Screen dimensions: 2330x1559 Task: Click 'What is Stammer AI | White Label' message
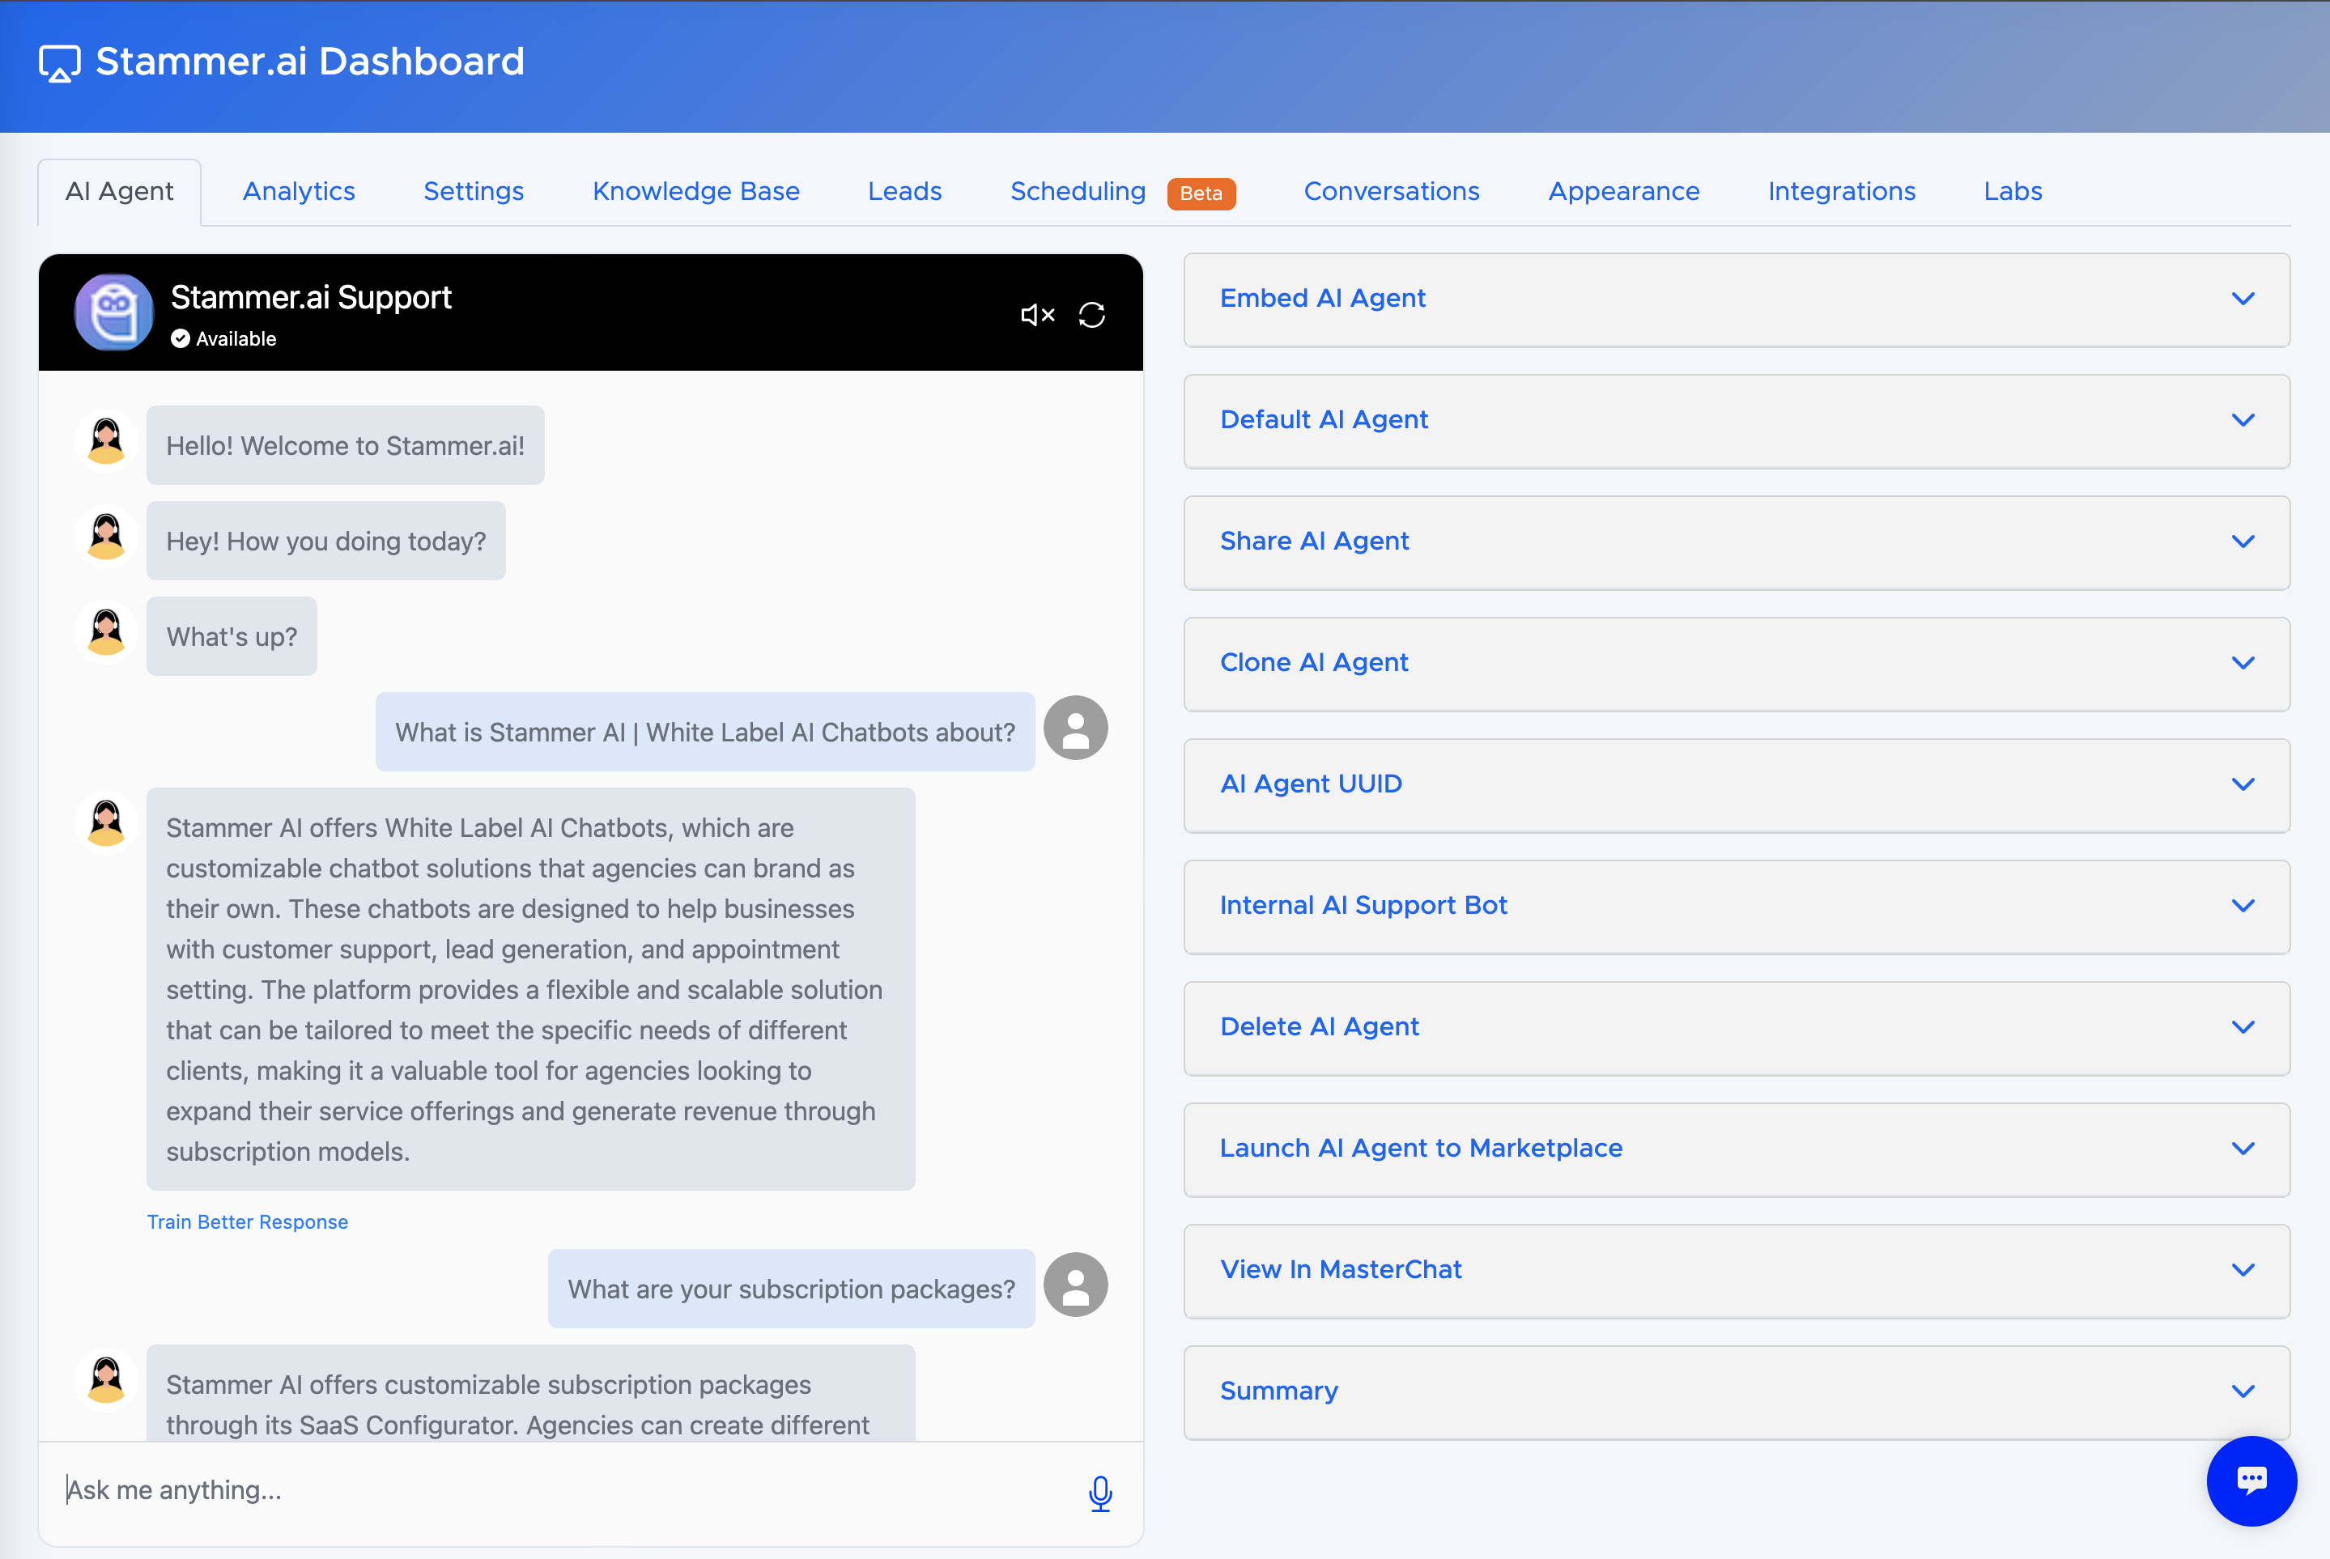click(x=705, y=732)
